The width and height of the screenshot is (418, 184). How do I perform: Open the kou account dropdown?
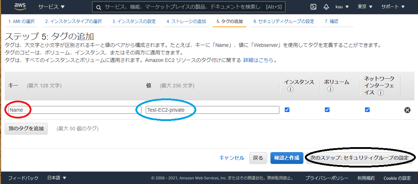342,7
